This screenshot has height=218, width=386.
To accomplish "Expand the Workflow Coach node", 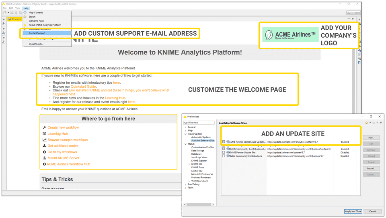I will point(189,181).
